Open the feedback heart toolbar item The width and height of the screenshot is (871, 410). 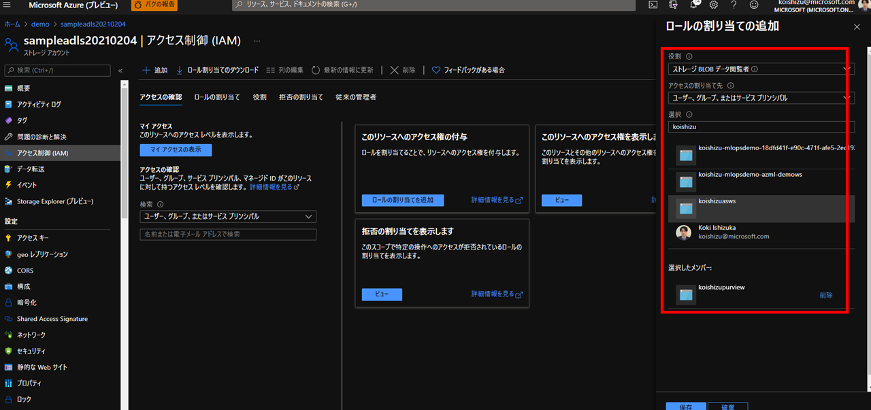tap(469, 70)
